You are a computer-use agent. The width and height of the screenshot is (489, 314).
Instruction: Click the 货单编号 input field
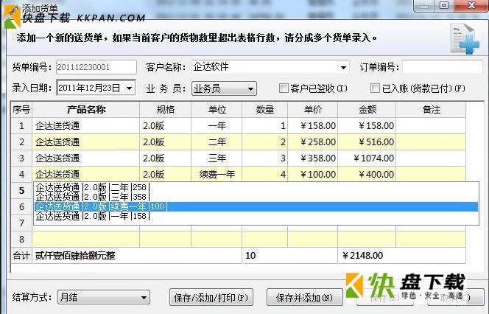click(x=96, y=67)
